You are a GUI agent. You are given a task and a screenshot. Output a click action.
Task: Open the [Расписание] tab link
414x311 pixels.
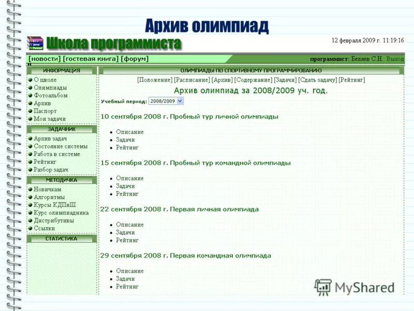[192, 80]
